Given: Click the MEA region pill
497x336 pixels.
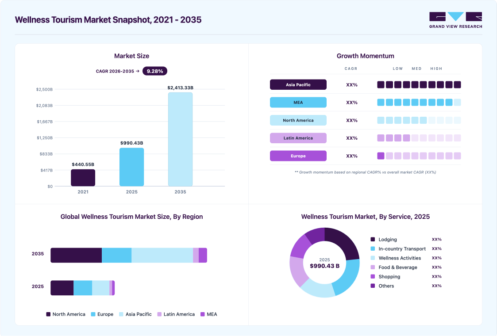Looking at the screenshot, I should pos(298,102).
